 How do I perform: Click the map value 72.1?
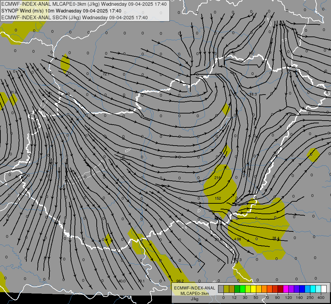[x=106, y=74]
